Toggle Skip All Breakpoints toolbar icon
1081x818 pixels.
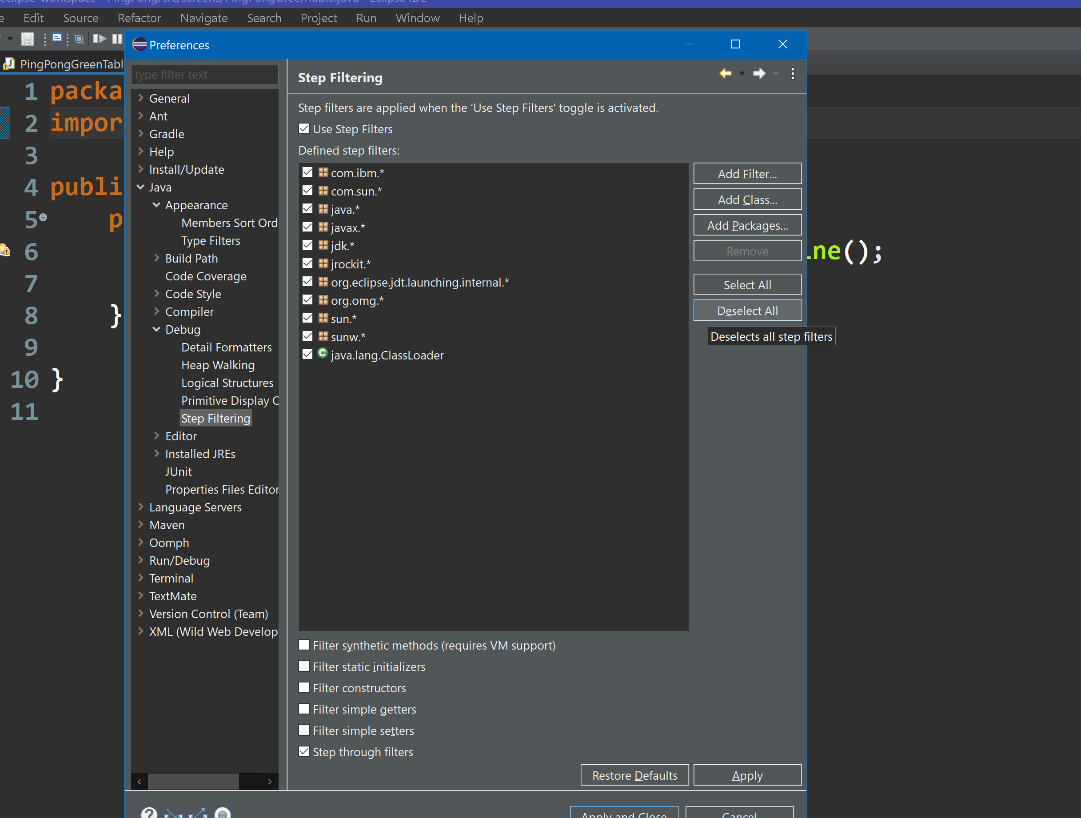[x=79, y=39]
